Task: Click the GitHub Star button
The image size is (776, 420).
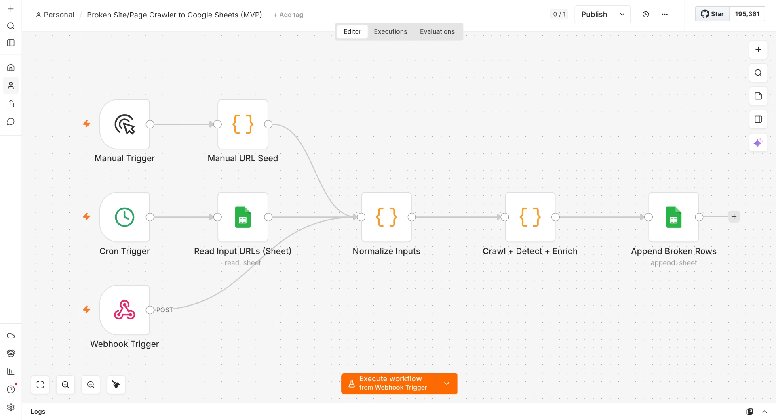Action: point(712,14)
